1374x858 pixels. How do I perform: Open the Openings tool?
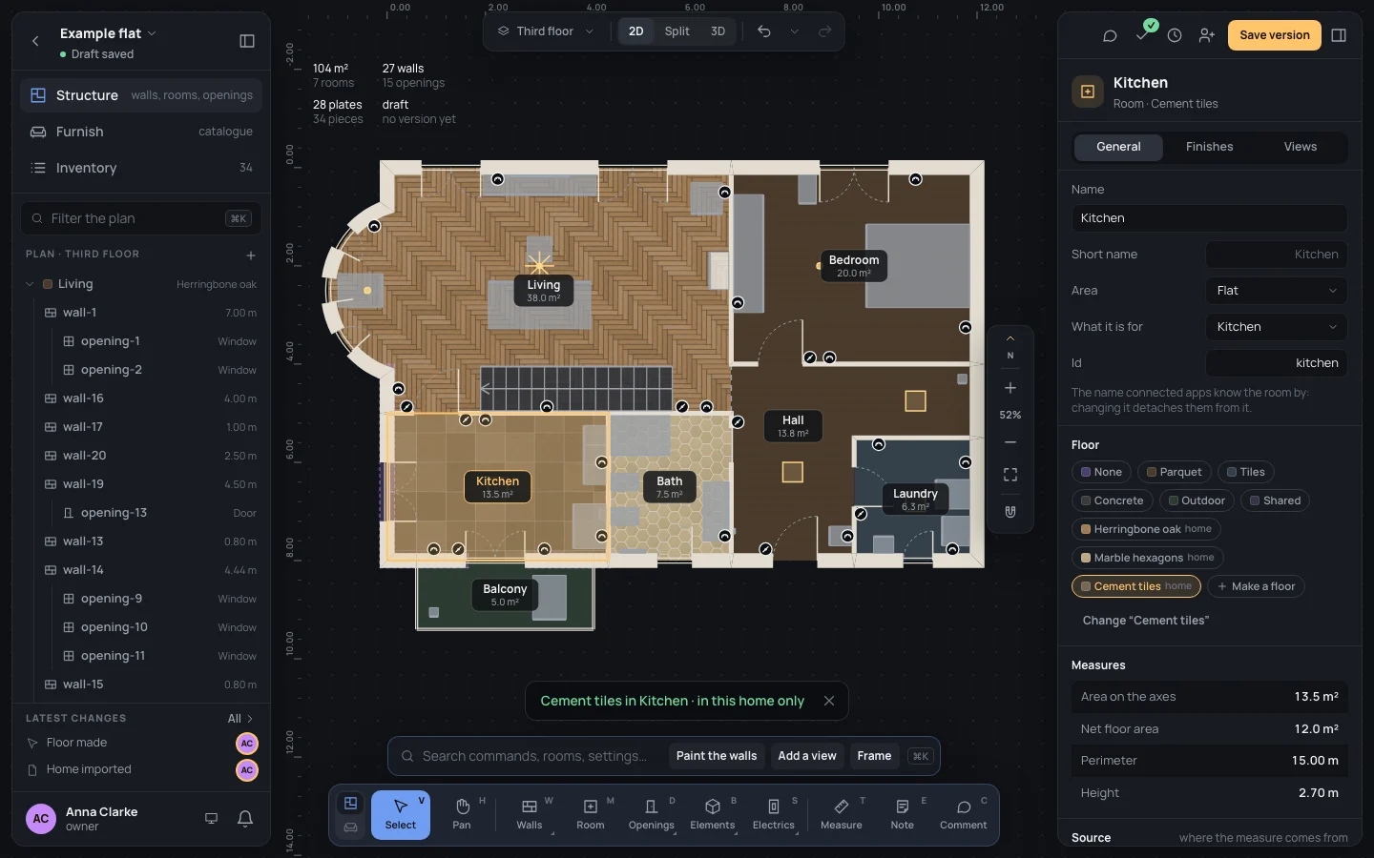[x=652, y=815]
